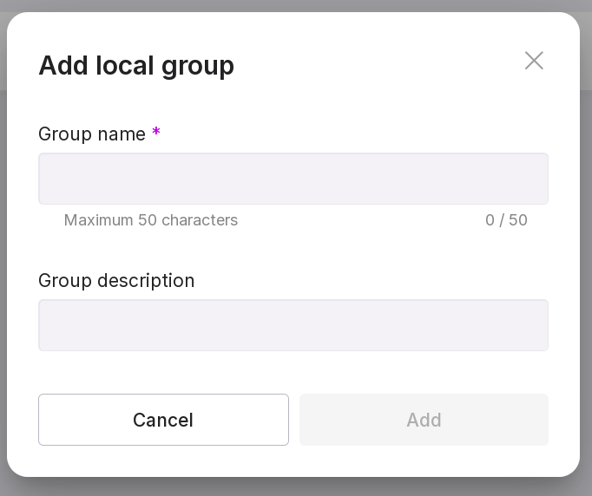Screen dimensions: 592x496
Task: Dismiss the dialog using Cancel
Action: coord(163,420)
